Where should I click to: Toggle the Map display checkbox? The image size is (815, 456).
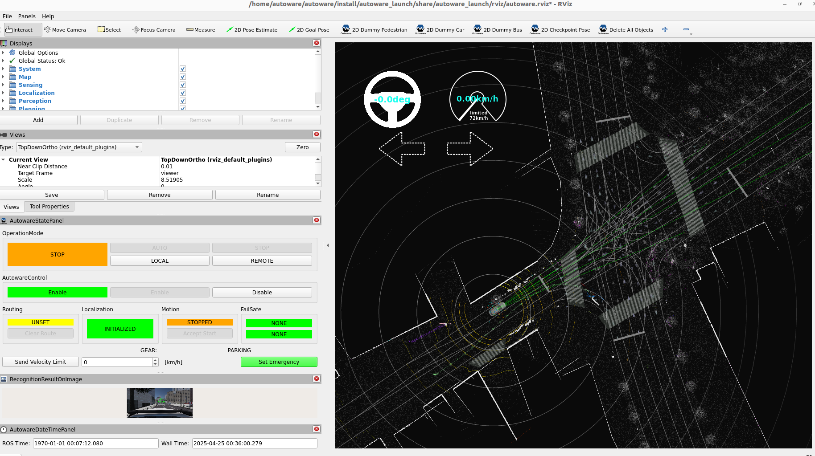click(183, 77)
